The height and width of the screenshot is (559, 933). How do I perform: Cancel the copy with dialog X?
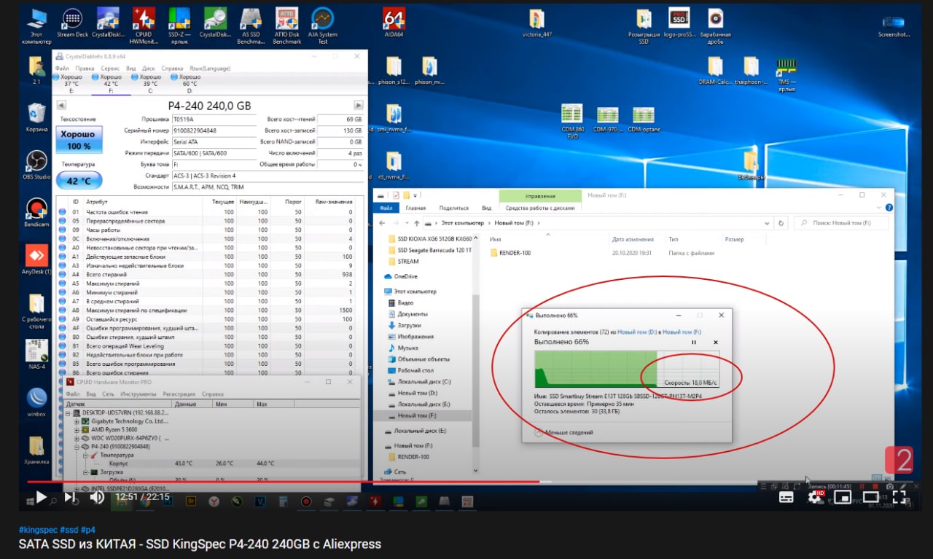pos(716,342)
